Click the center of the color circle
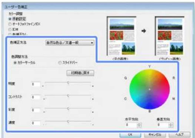This screenshot has height=138, width=195. point(150,89)
